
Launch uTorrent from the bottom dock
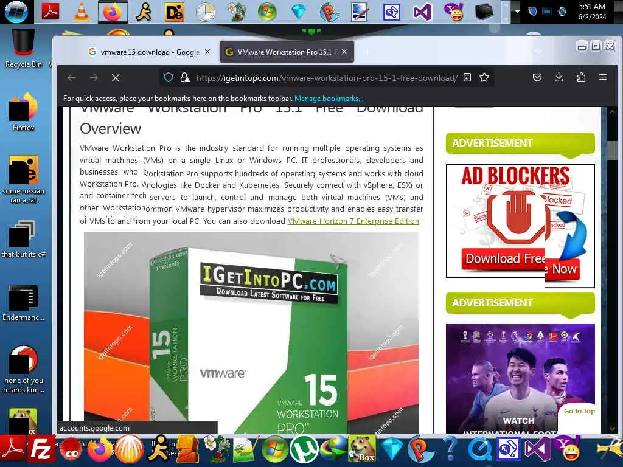[x=304, y=449]
